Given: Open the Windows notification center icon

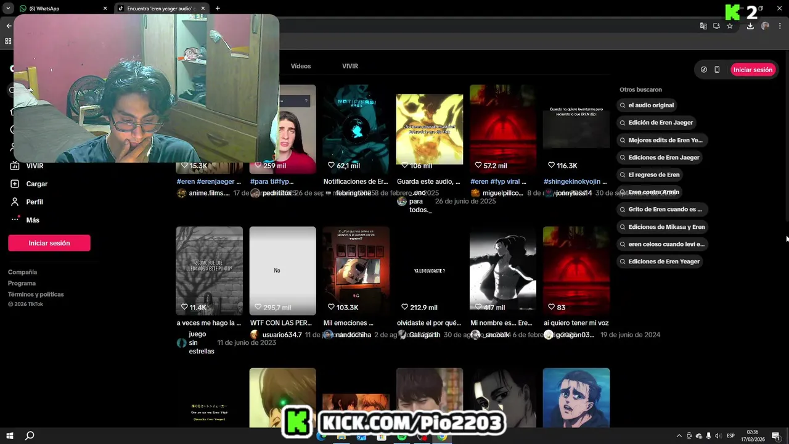Looking at the screenshot, I should pyautogui.click(x=775, y=436).
